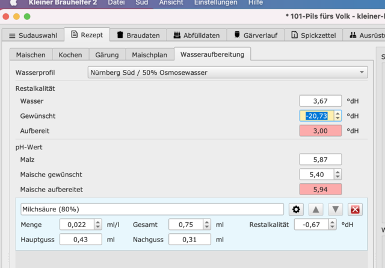Decrease the Gewünscht Restalkalität value

point(337,118)
